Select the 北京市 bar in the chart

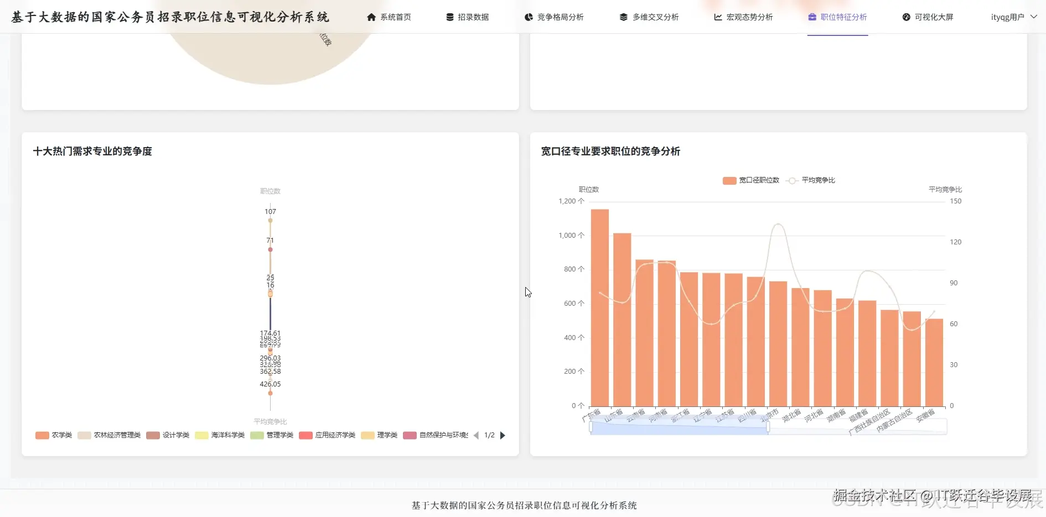pyautogui.click(x=778, y=343)
